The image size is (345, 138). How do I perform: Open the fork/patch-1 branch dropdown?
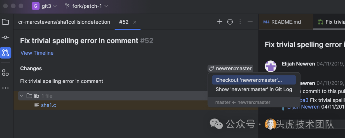86,6
